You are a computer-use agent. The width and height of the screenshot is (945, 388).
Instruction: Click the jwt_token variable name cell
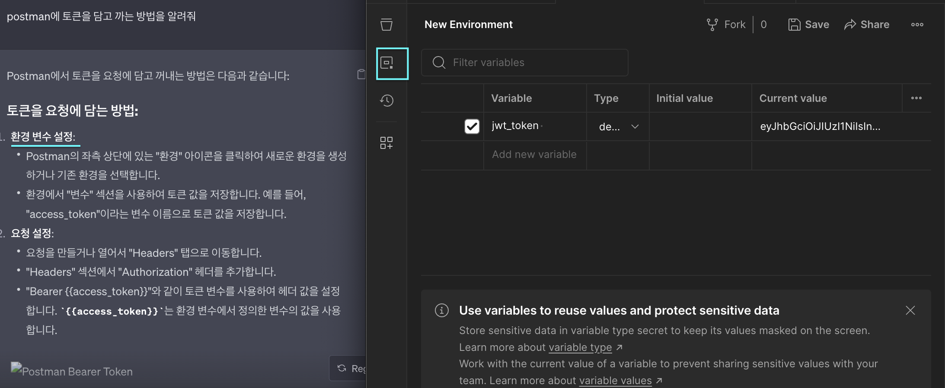[x=535, y=126]
